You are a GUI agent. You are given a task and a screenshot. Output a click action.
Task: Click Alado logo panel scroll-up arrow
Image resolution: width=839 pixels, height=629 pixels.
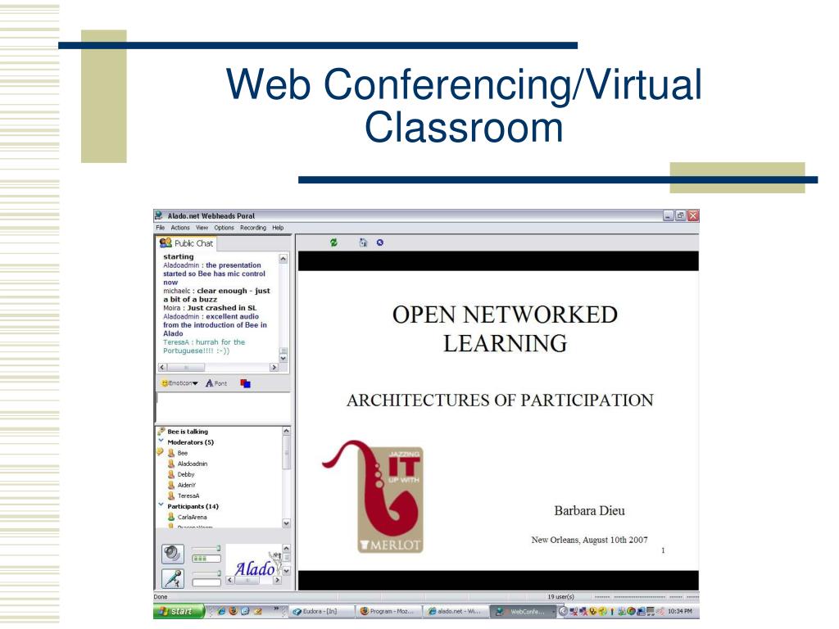pyautogui.click(x=286, y=549)
